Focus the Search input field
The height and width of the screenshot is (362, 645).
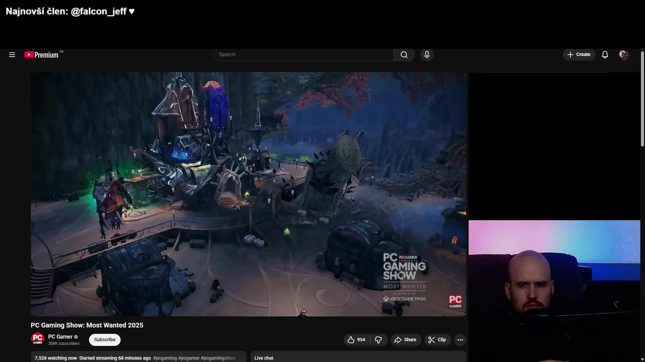click(x=303, y=55)
